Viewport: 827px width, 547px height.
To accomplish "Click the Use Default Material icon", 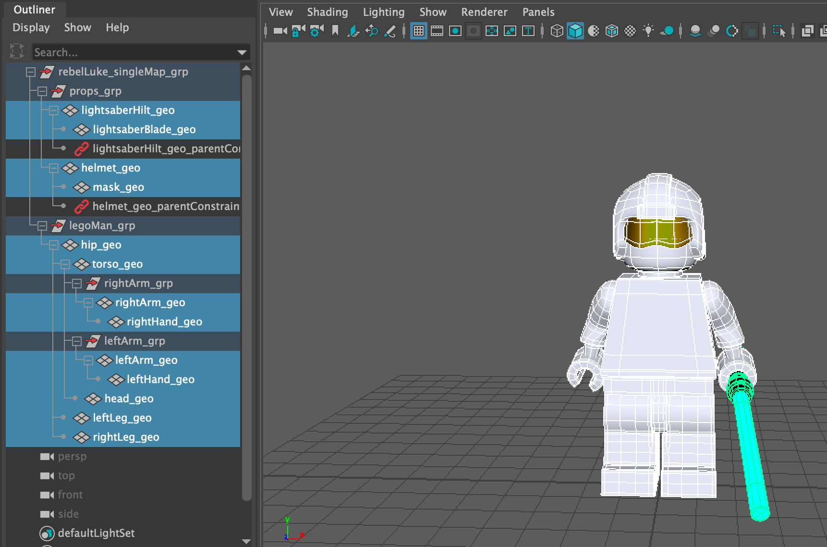I will tap(594, 31).
